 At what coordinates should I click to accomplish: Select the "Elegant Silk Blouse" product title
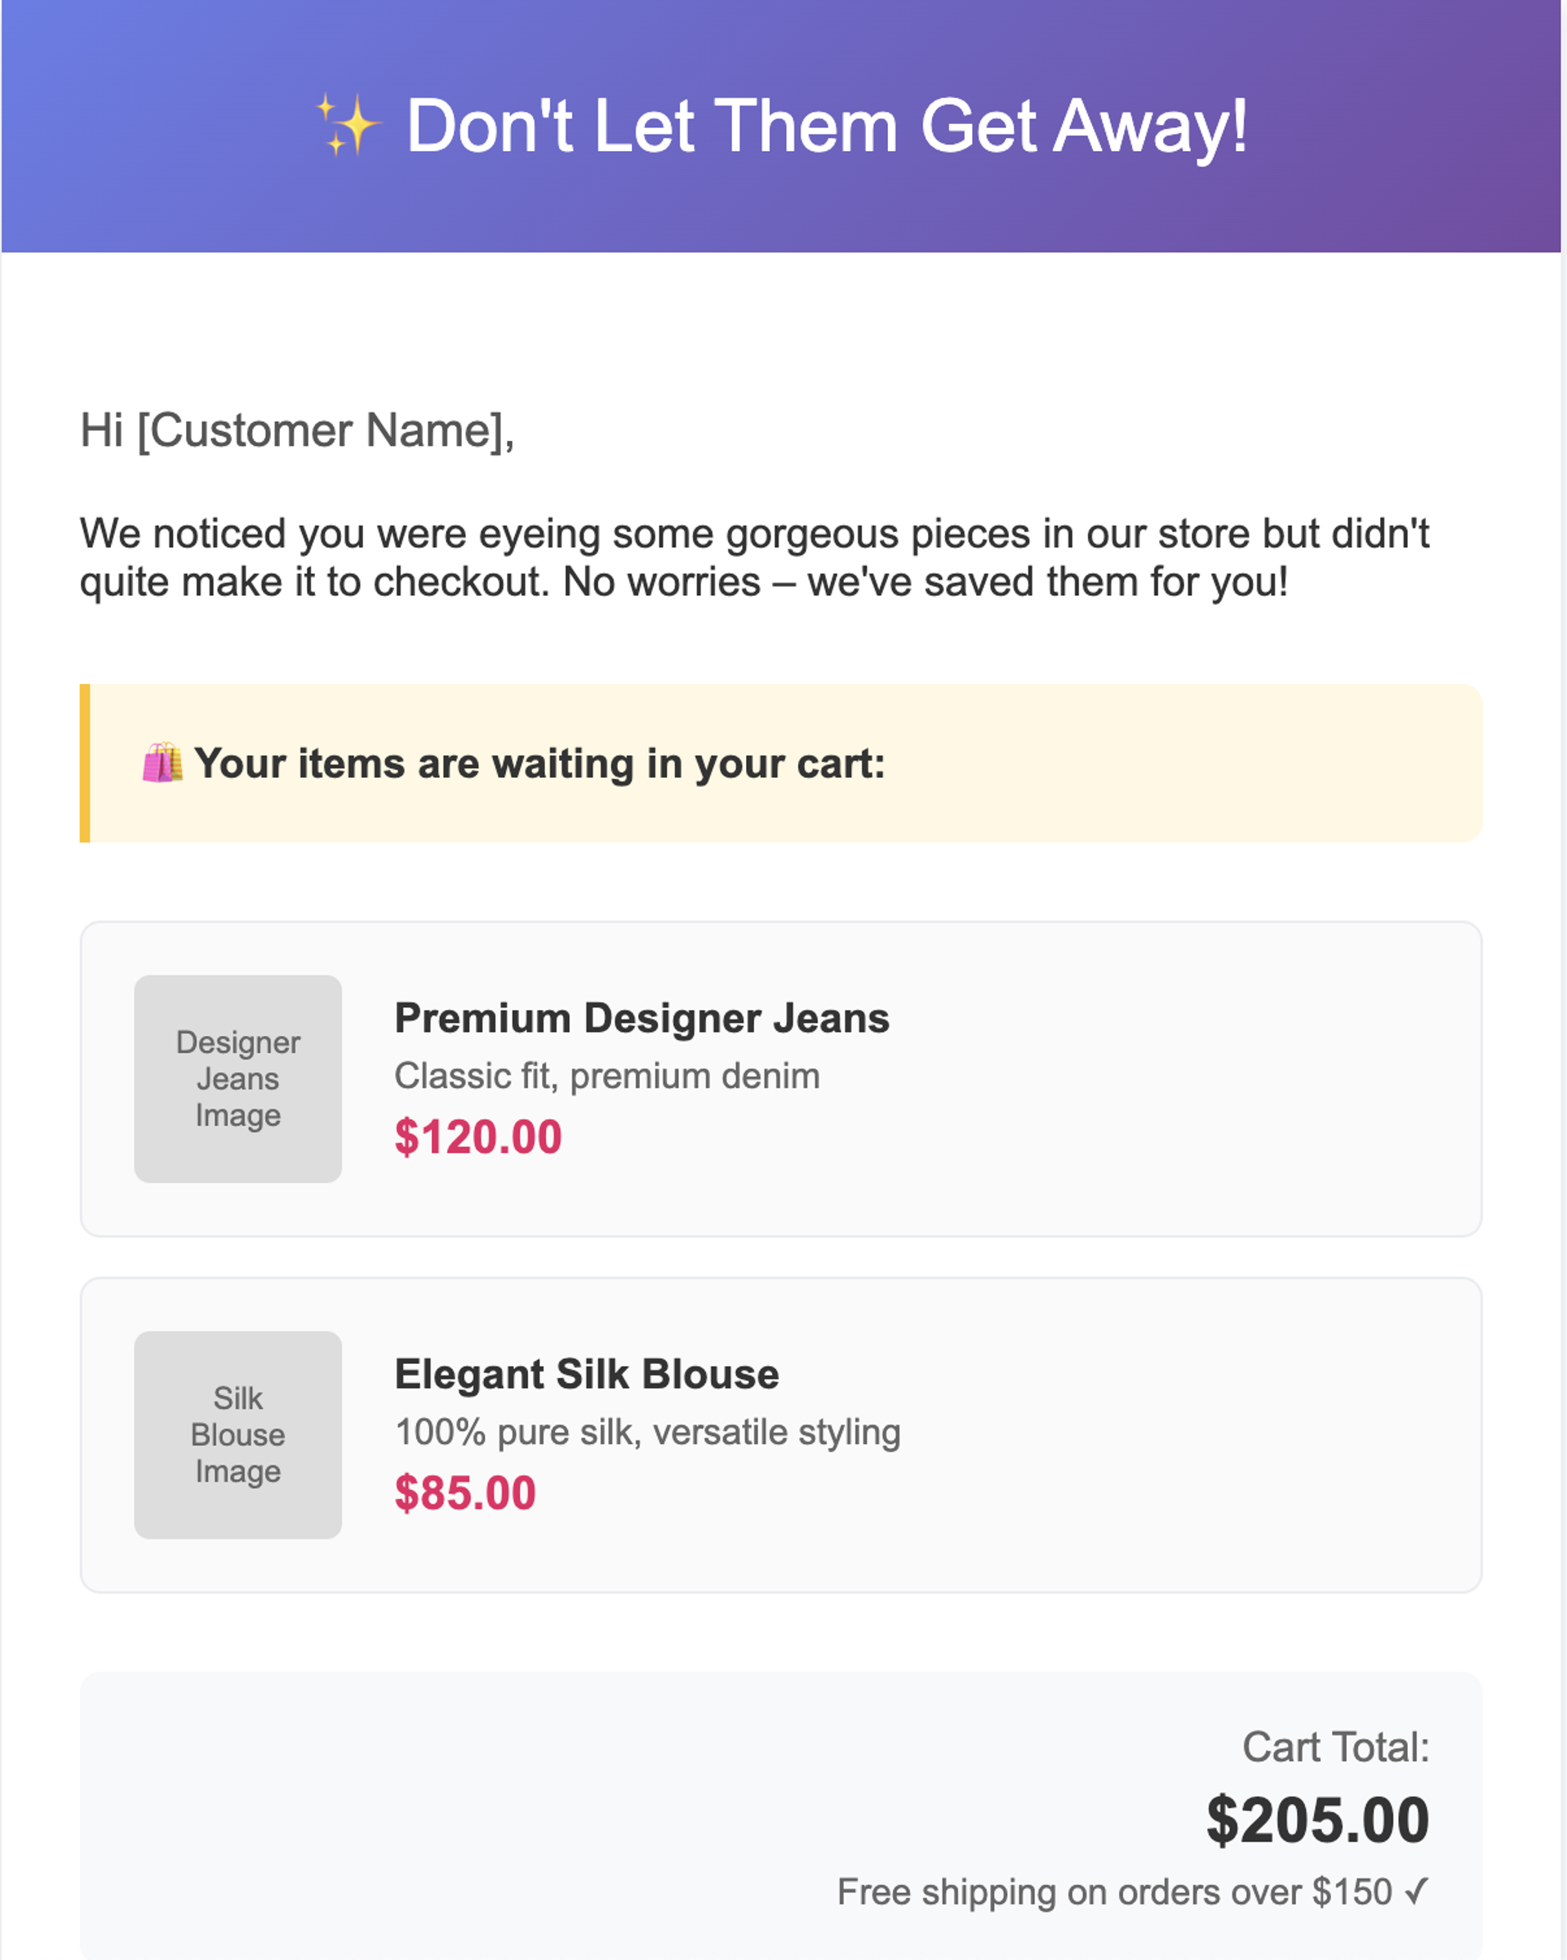point(586,1374)
